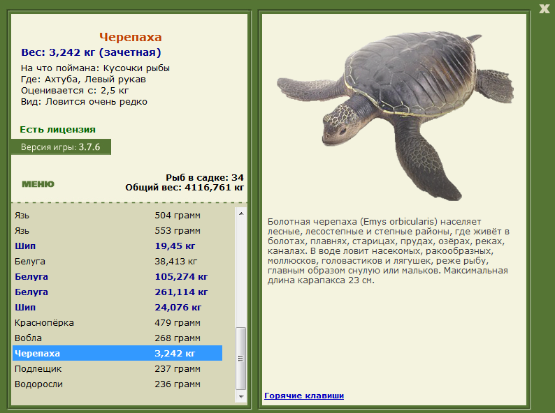
Task: Click the Где: Ахтуба, Левый рукав line
Action: (84, 80)
